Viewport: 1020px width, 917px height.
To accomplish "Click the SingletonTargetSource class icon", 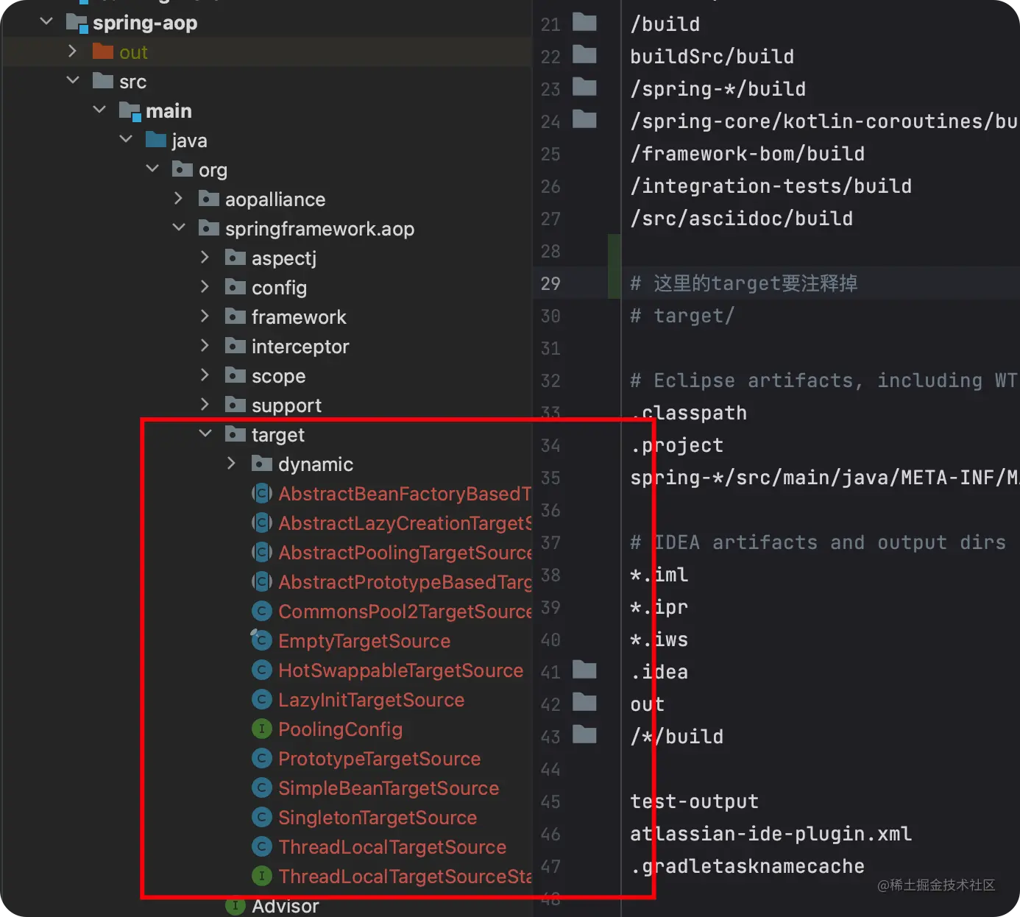I will point(262,817).
